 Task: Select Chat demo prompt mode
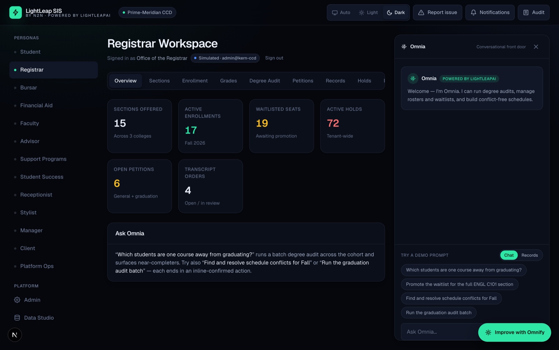click(x=509, y=255)
